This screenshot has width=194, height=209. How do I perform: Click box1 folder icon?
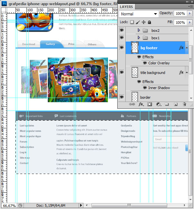(145, 38)
